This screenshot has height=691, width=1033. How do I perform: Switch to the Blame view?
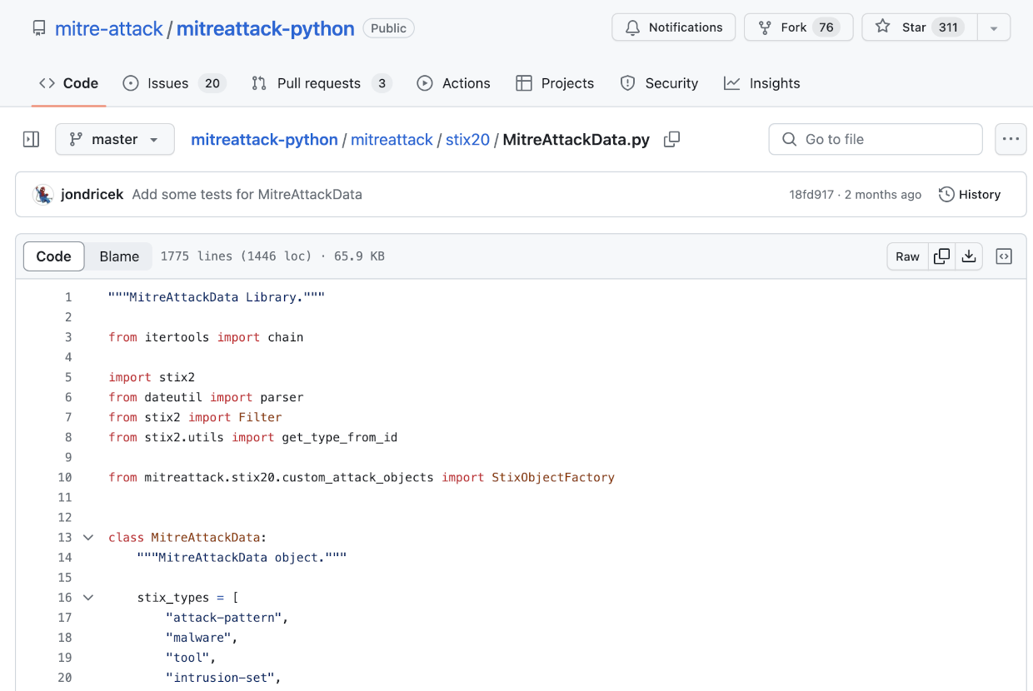(118, 256)
